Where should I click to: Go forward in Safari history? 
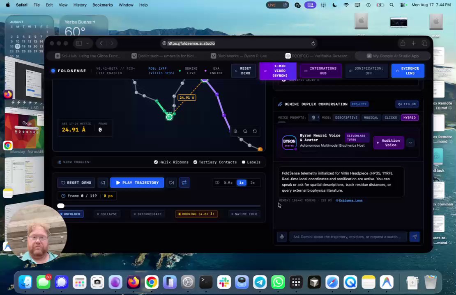point(112,43)
